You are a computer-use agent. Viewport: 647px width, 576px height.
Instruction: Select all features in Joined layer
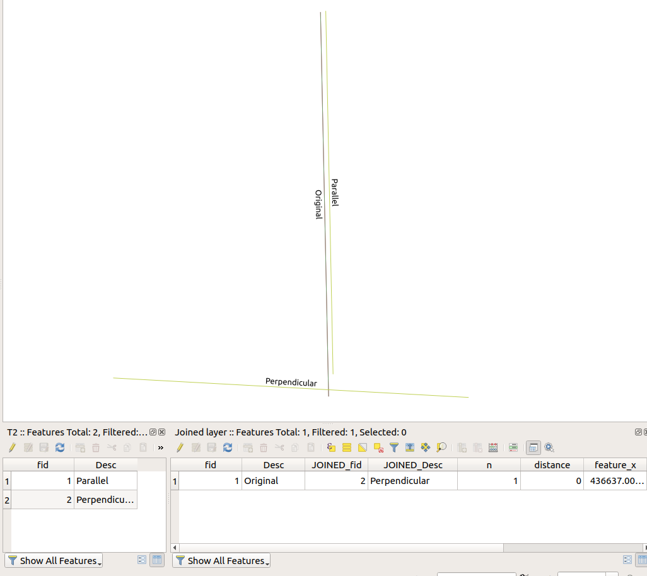point(347,447)
